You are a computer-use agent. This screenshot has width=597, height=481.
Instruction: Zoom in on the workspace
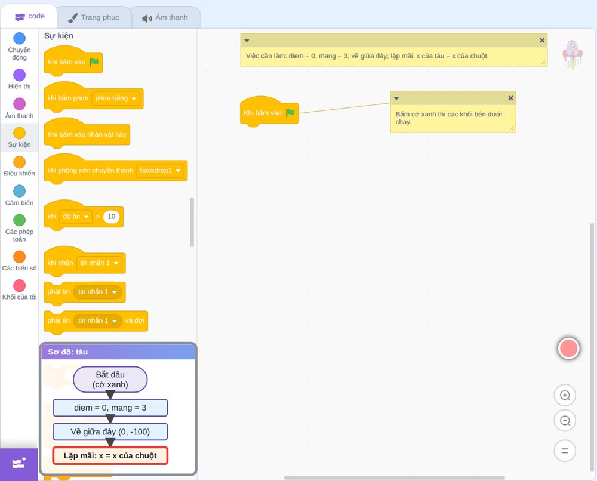tap(565, 396)
